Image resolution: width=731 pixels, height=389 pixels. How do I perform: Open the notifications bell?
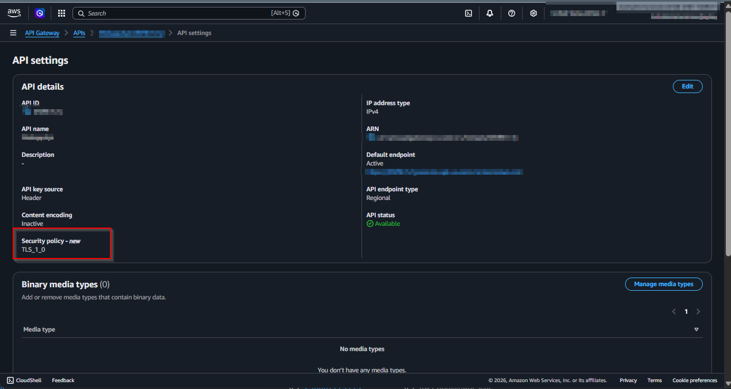490,13
